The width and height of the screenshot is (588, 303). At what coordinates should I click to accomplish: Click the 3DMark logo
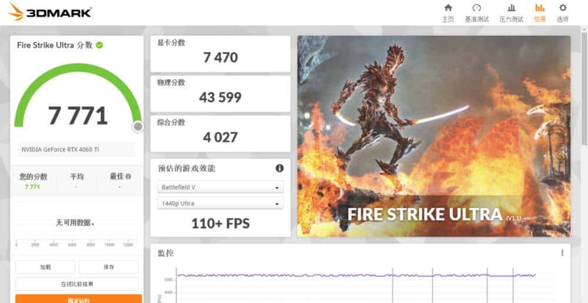tap(50, 12)
